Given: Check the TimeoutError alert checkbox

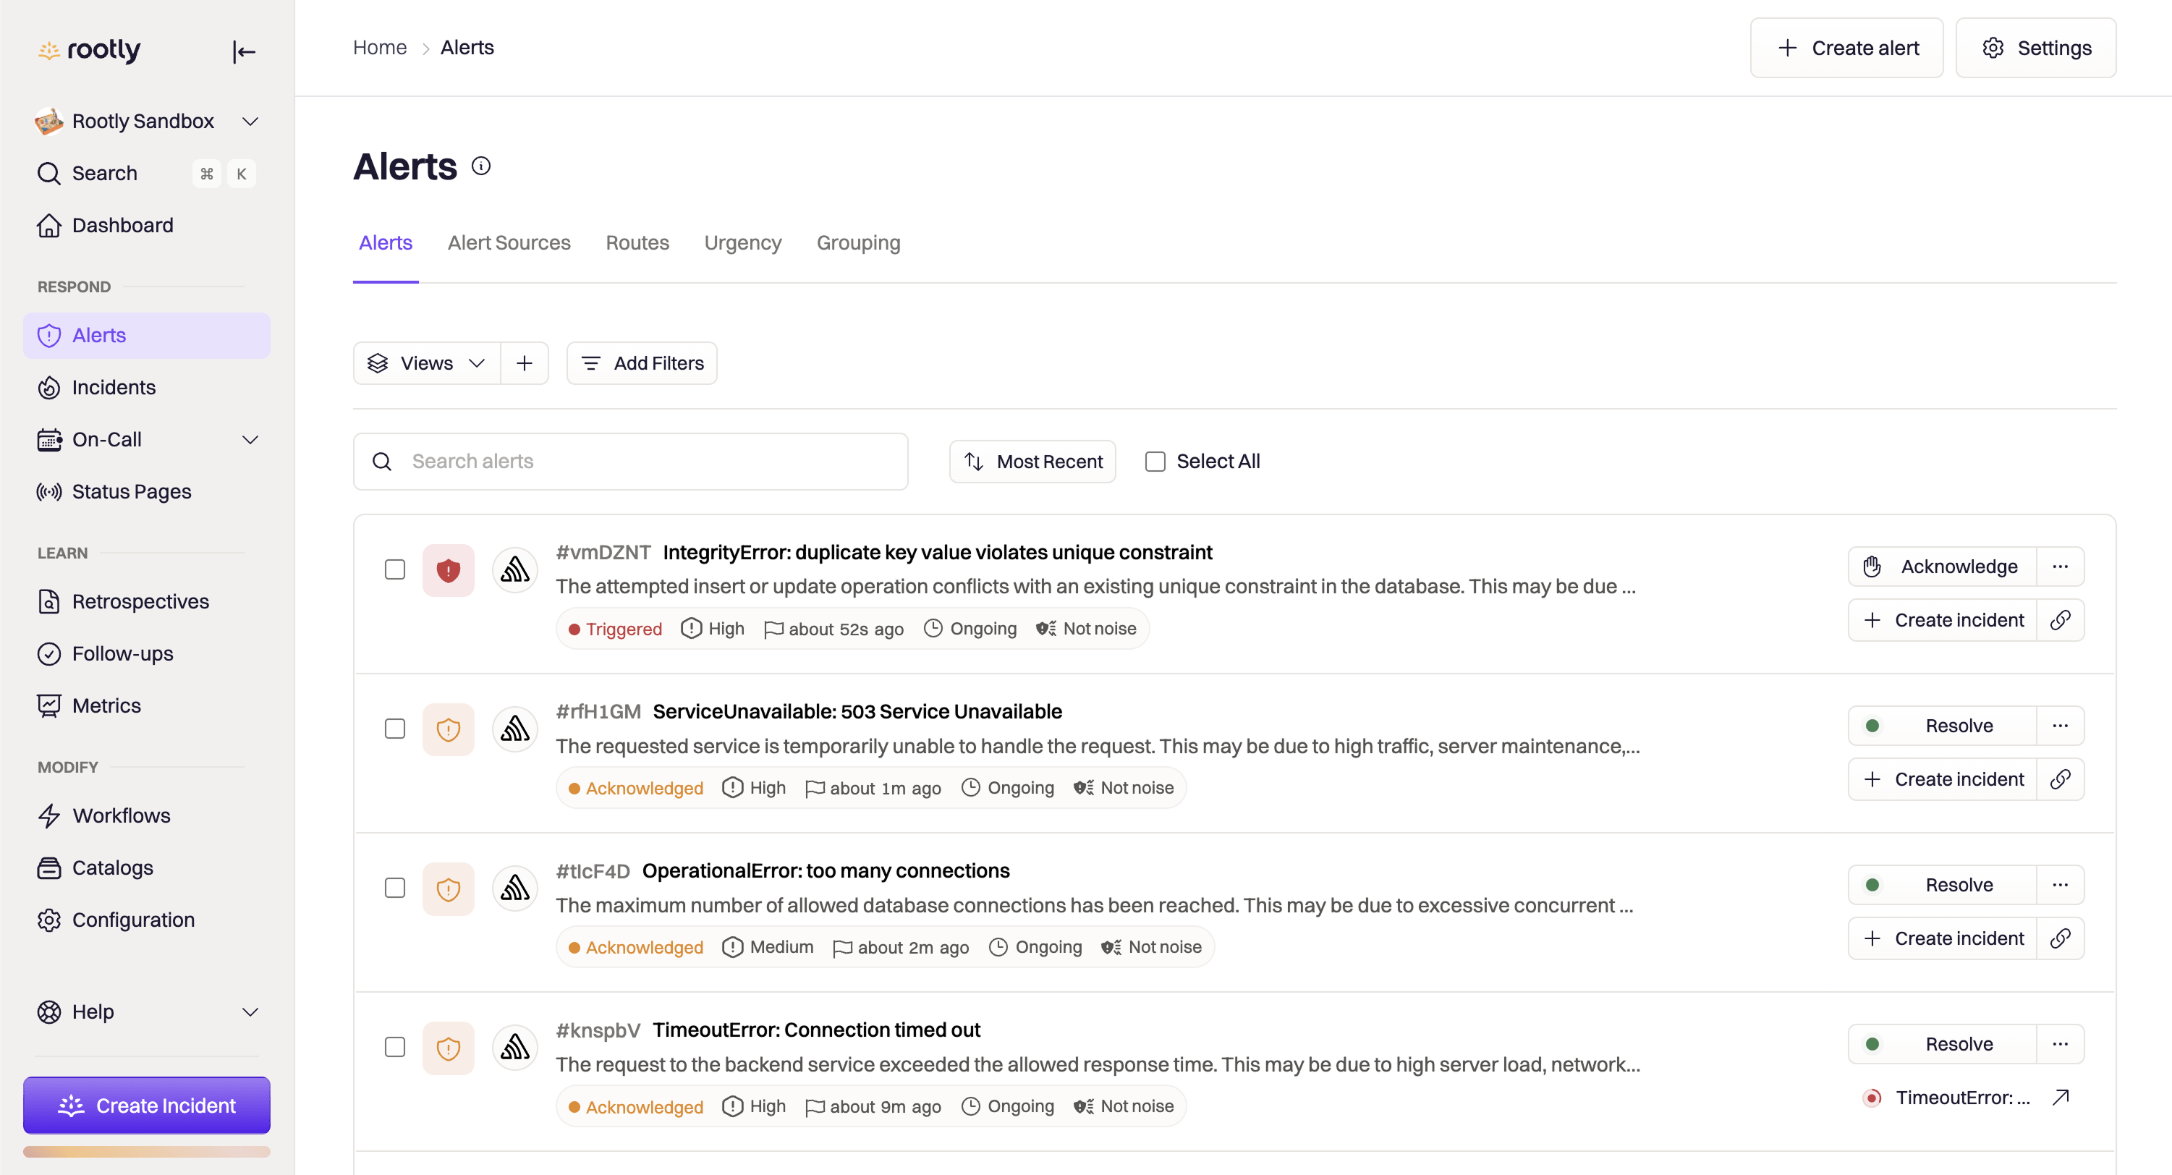Looking at the screenshot, I should coord(394,1047).
